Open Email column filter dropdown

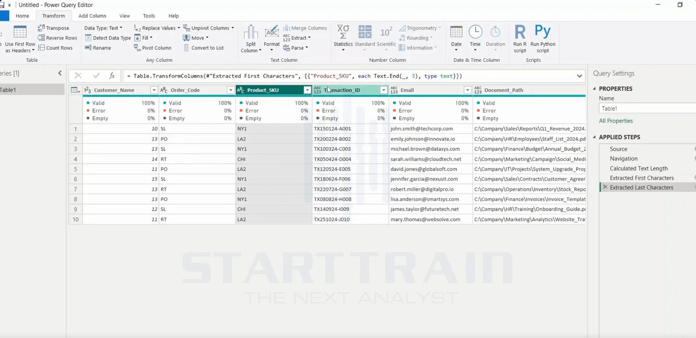pos(467,90)
